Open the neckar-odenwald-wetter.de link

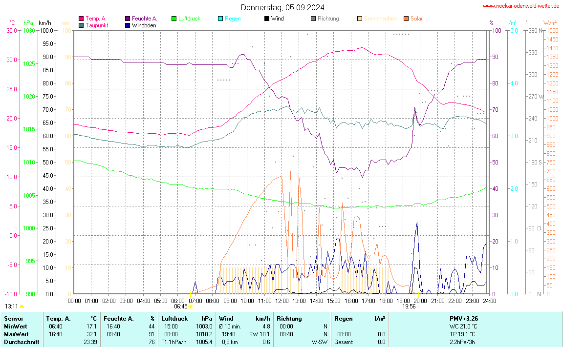click(521, 6)
